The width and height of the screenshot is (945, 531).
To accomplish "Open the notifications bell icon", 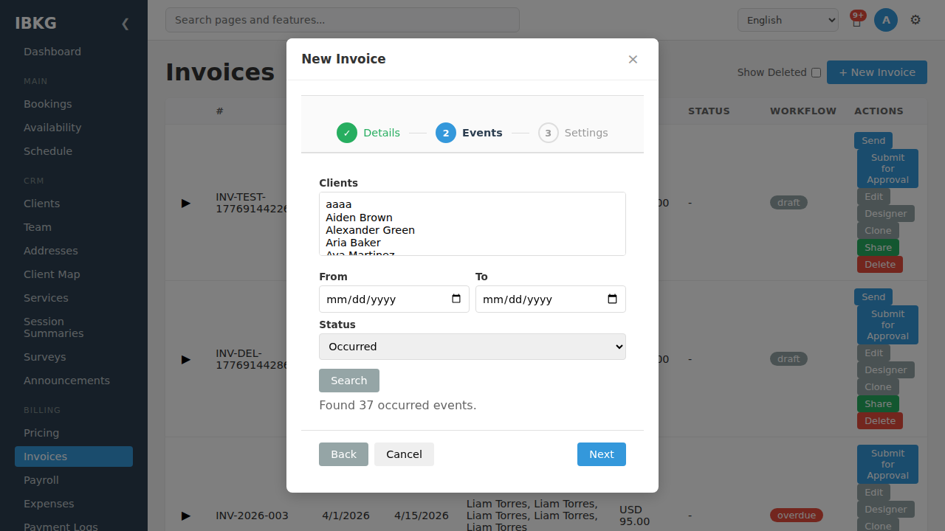I will tap(856, 21).
